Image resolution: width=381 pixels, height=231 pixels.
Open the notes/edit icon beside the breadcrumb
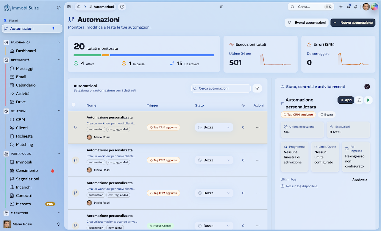[122, 6]
